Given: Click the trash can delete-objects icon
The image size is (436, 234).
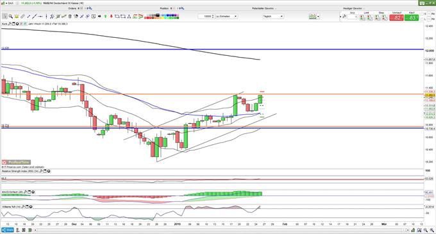Looking at the screenshot, I should pos(70,17).
